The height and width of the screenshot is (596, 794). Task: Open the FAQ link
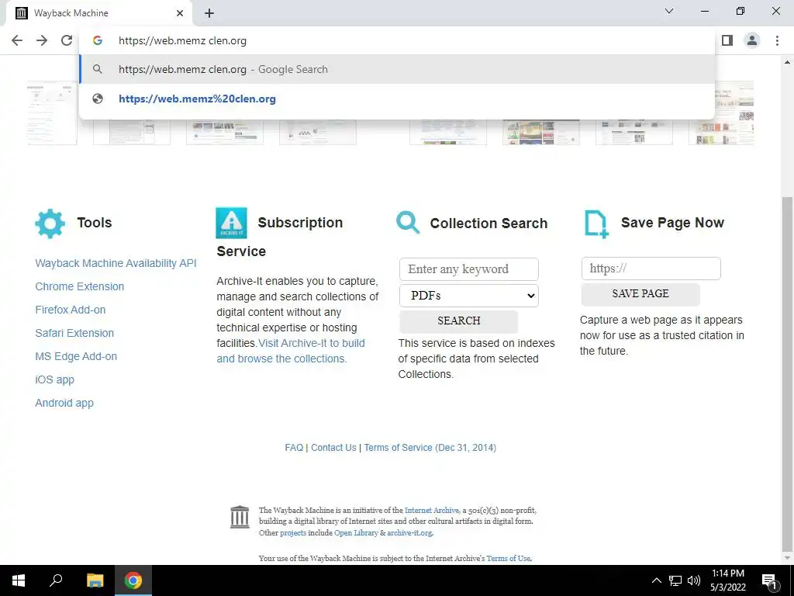pyautogui.click(x=294, y=448)
